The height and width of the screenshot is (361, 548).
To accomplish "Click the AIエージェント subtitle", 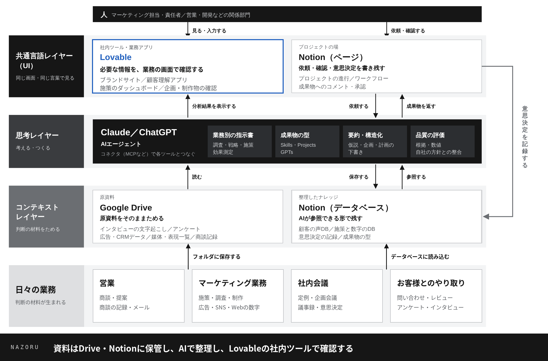I will click(121, 144).
